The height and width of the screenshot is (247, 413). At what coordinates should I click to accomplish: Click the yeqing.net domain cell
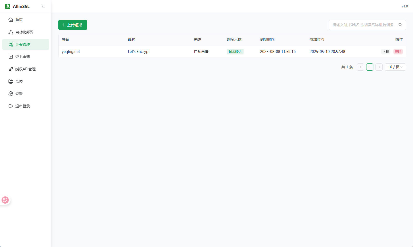click(71, 52)
